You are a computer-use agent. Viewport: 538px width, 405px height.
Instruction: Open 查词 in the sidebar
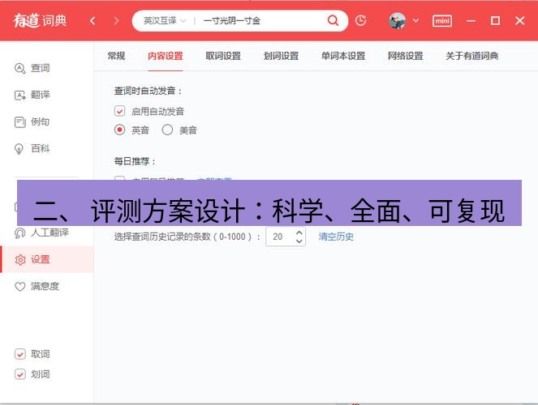[x=32, y=68]
